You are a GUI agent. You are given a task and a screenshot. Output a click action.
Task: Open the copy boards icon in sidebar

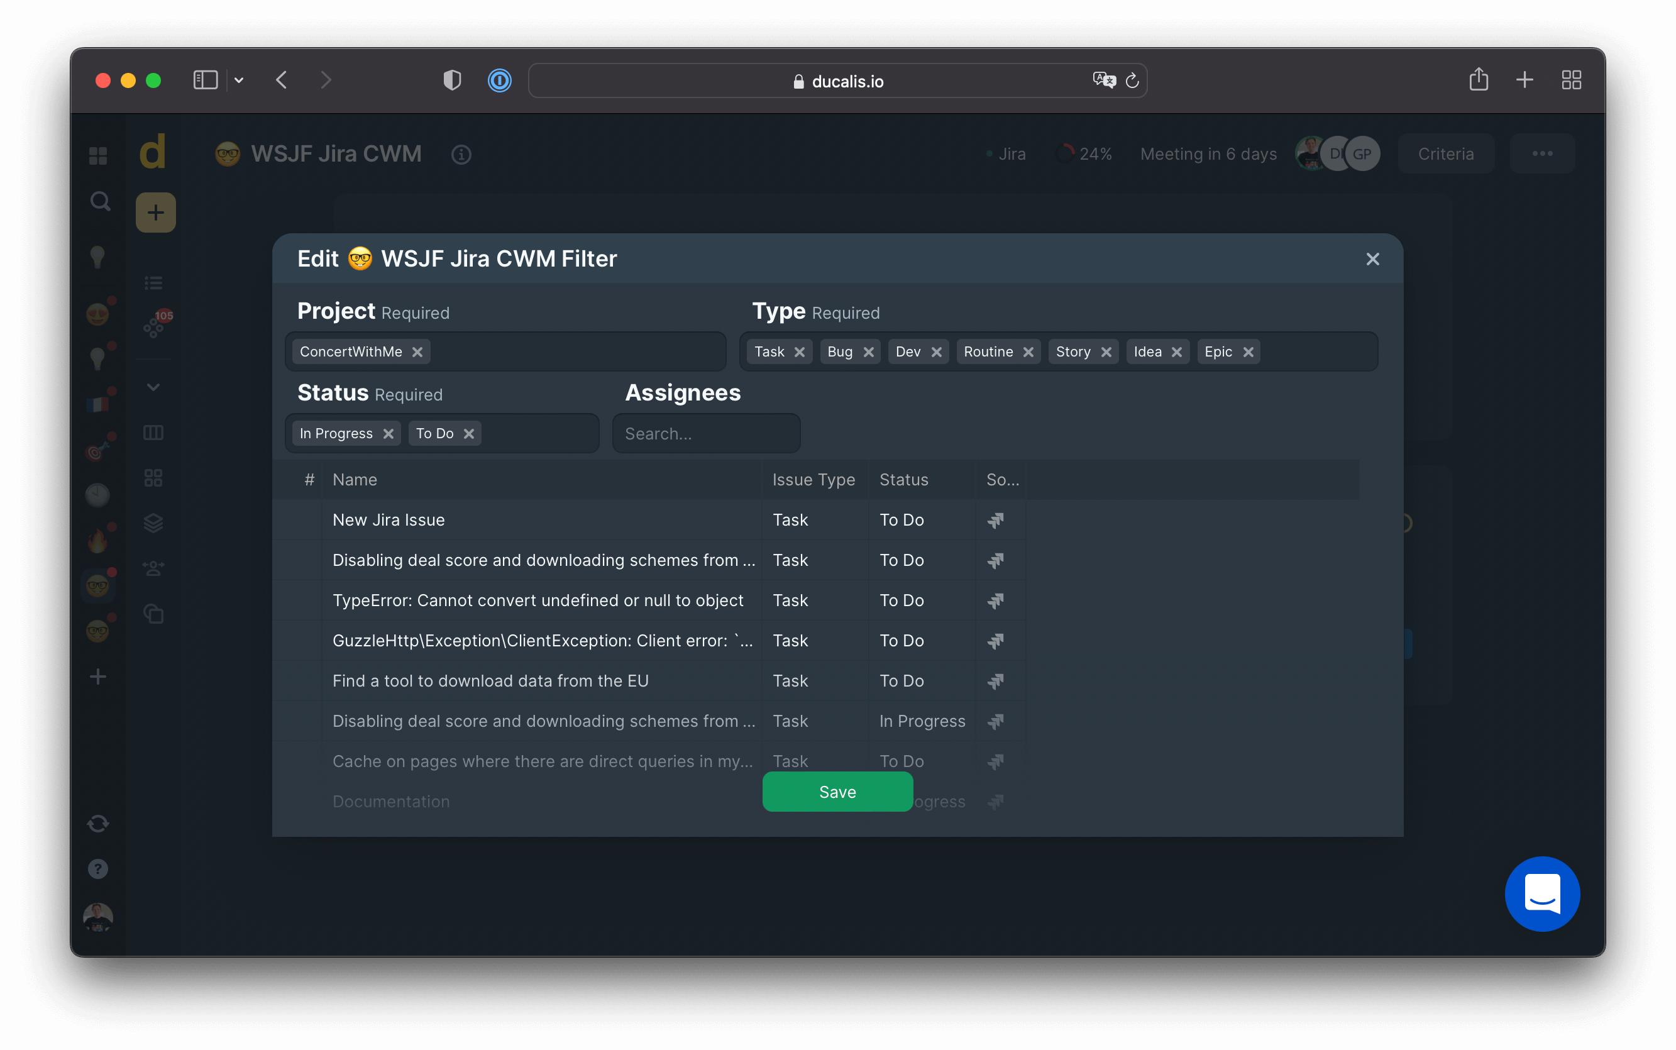coord(153,614)
